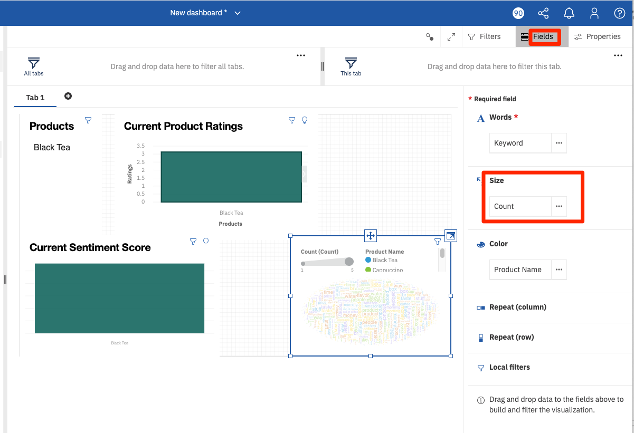The width and height of the screenshot is (634, 433).
Task: Click the Color palette icon
Action: (480, 244)
